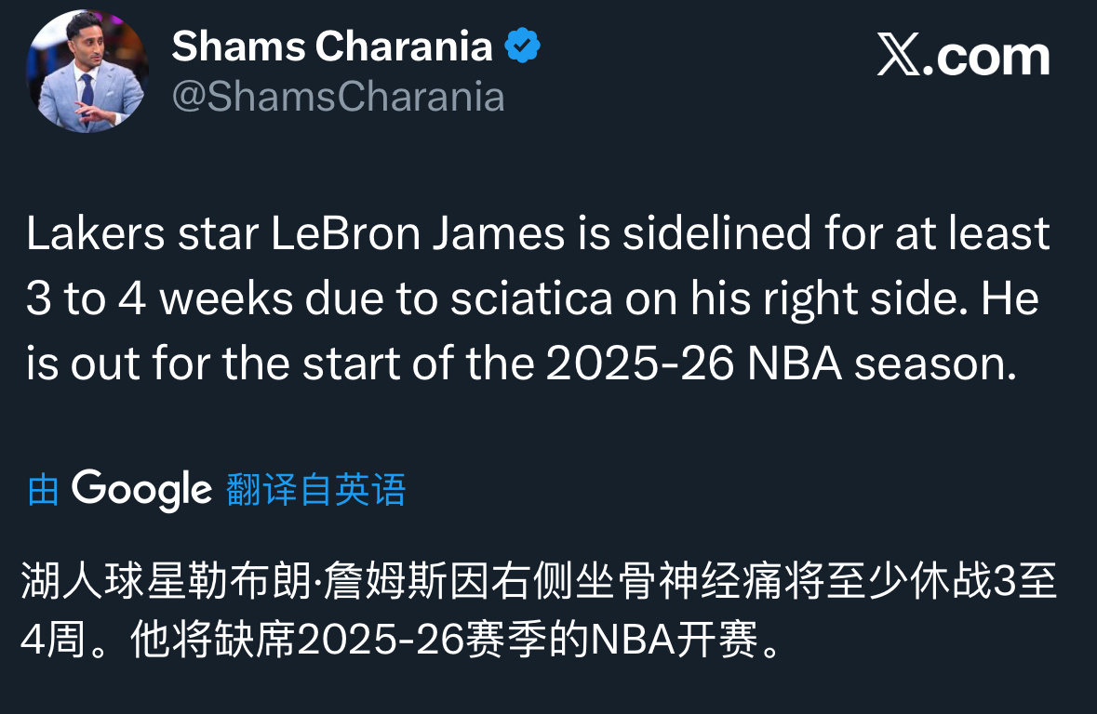Click the blue verified checkmark badge
1097x714 pixels.
point(523,46)
